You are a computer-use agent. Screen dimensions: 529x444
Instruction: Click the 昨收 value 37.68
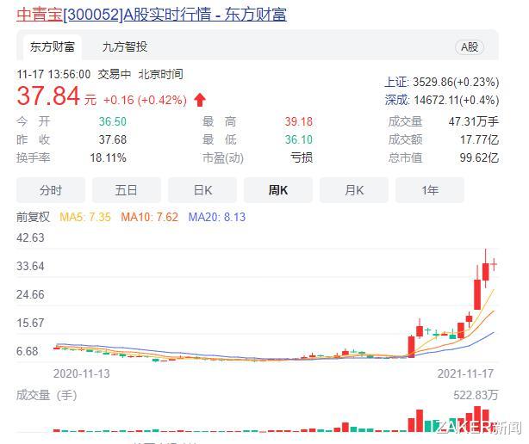click(x=113, y=139)
